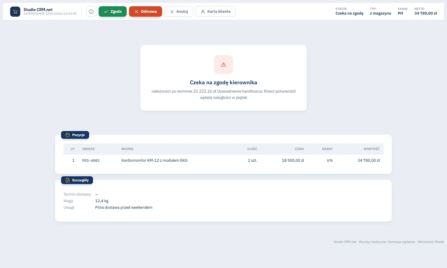Screen dimensions: 447x268
Task: Click discount cell 6%
Action: click(330, 161)
